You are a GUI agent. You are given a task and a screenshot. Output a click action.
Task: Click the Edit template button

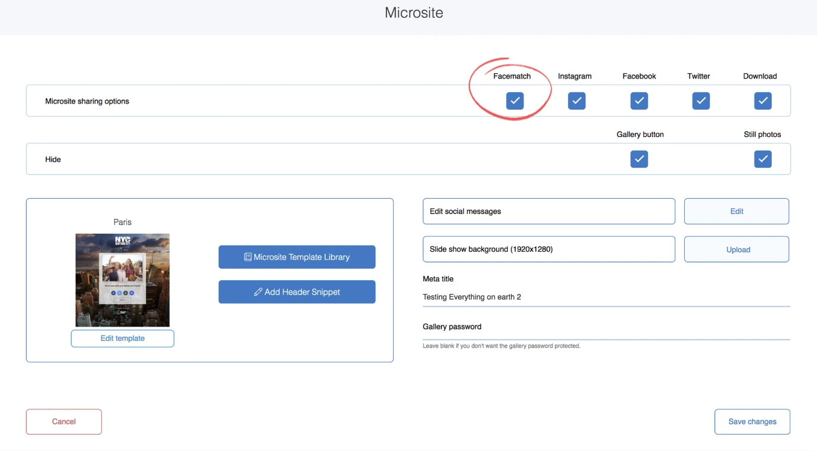123,339
